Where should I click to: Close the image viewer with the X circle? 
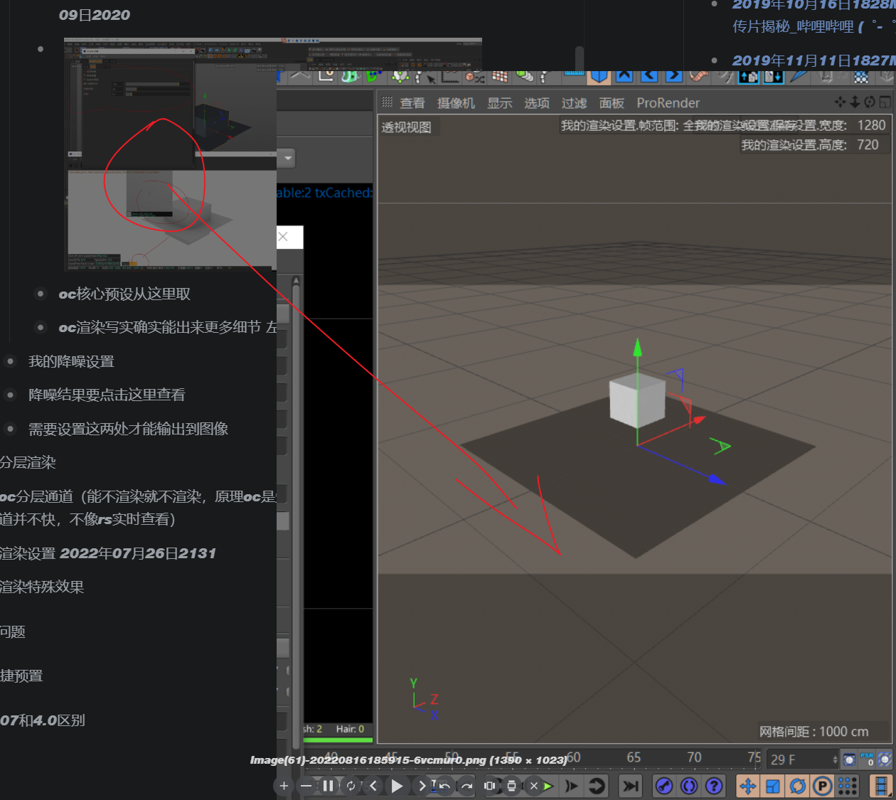[533, 786]
